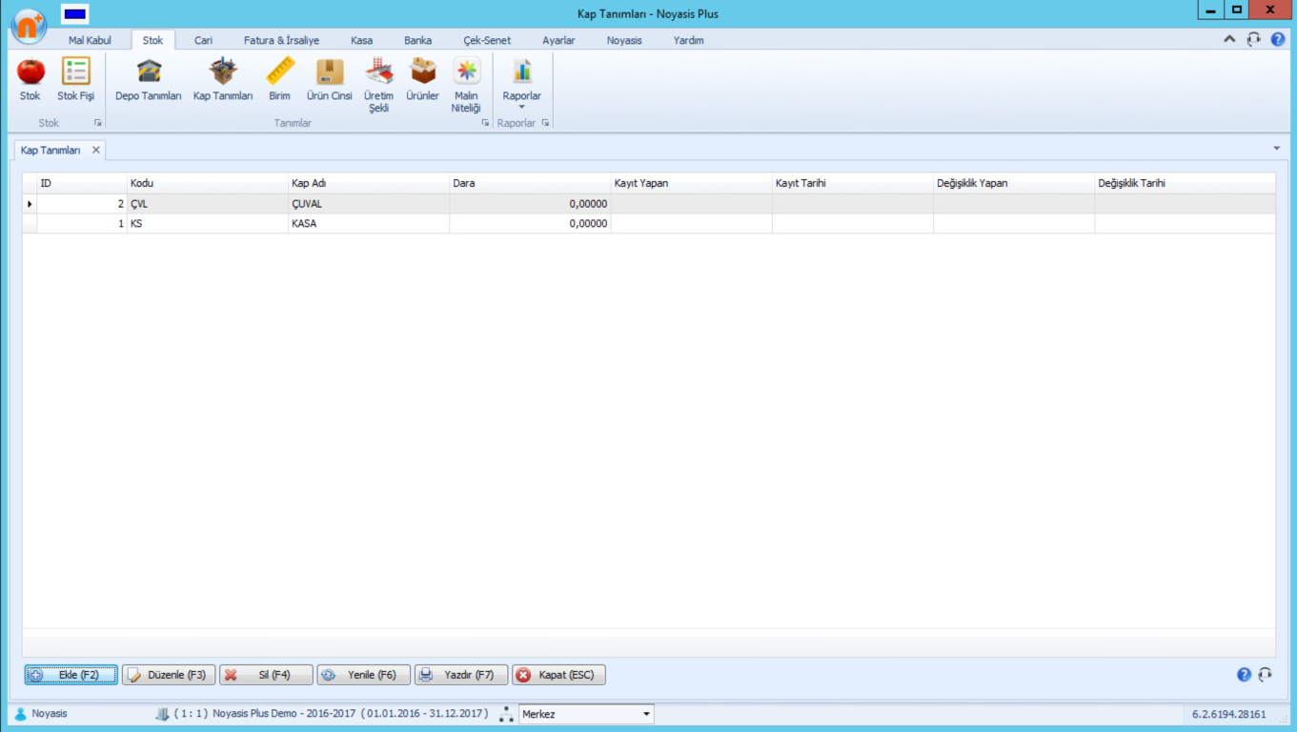This screenshot has width=1297, height=732.
Task: Click the Düzenle (F3) button
Action: click(169, 675)
